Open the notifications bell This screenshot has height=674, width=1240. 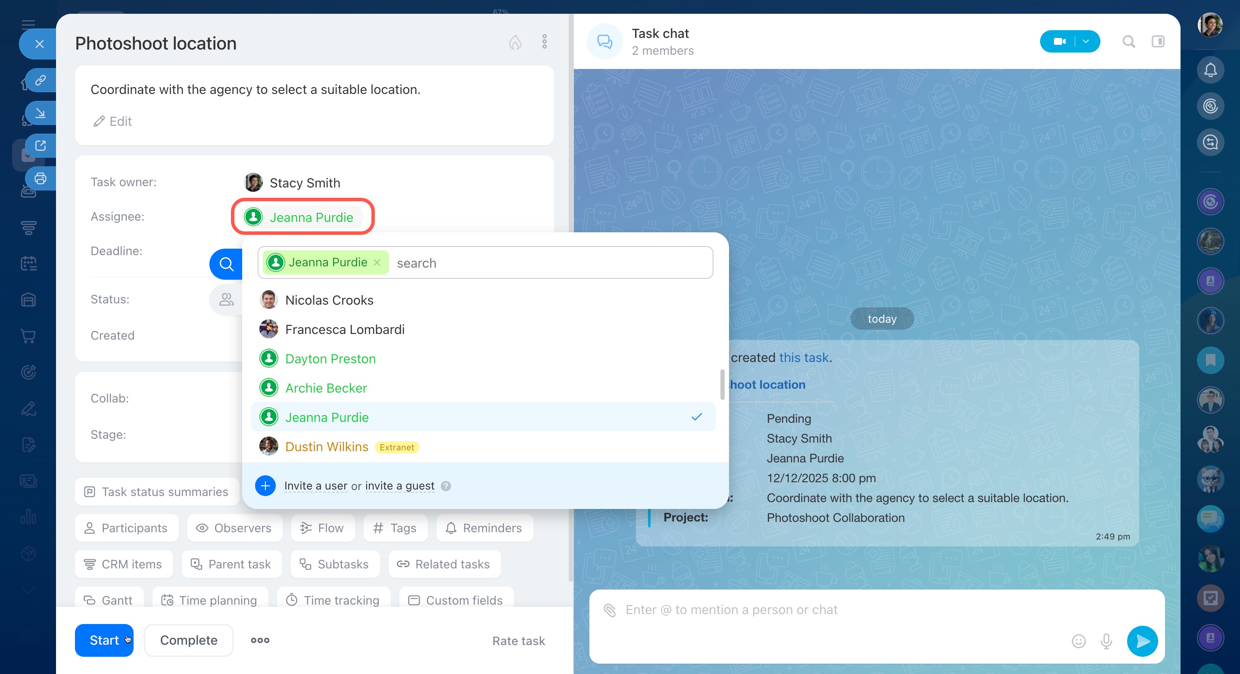1210,70
